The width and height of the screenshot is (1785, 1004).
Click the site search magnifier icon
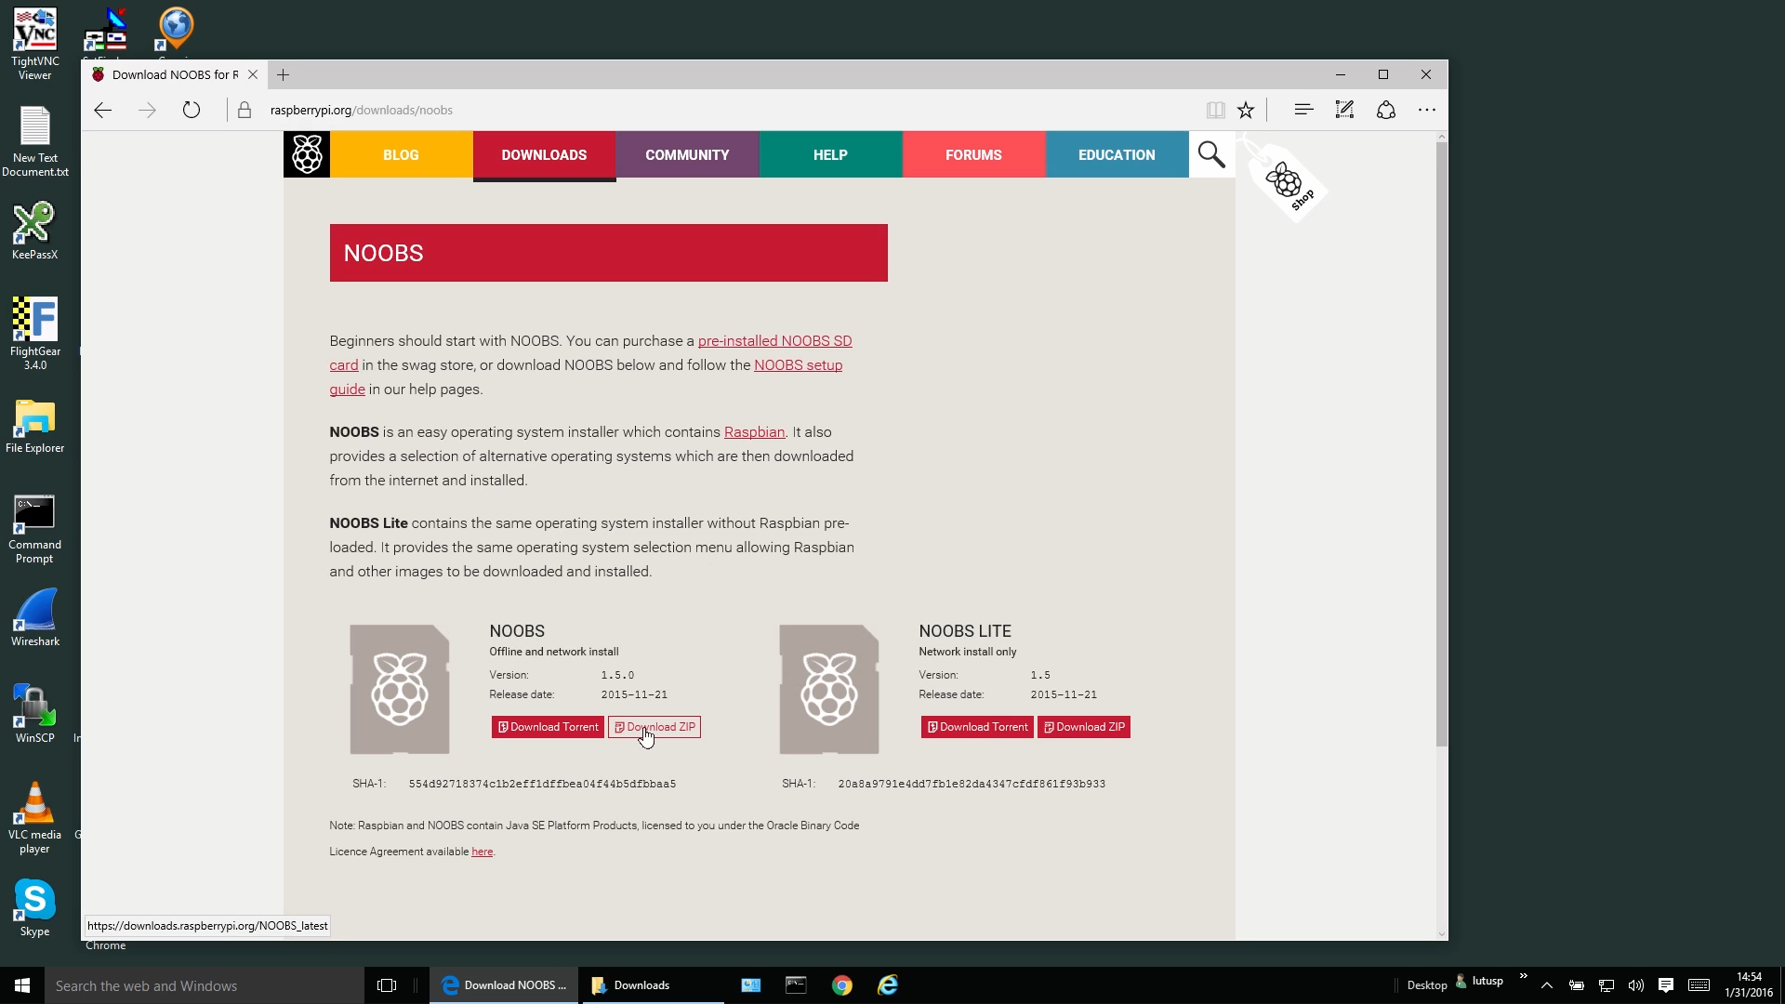point(1210,154)
